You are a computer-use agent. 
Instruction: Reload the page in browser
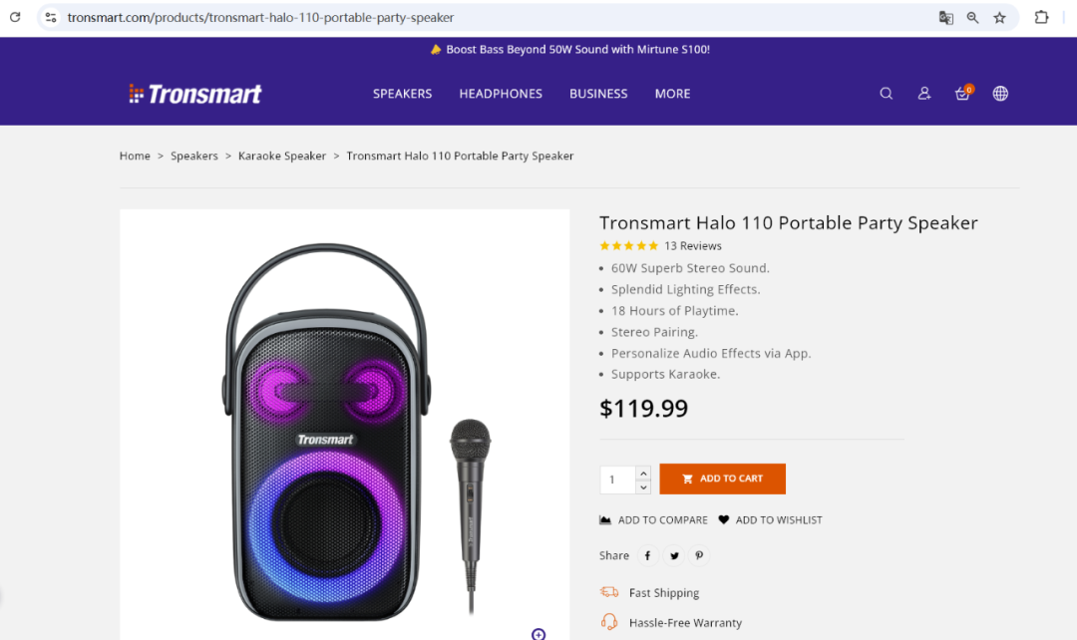(x=15, y=17)
